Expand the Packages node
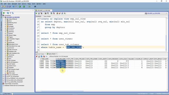Screen dimensions: 169x95 point(5,26)
